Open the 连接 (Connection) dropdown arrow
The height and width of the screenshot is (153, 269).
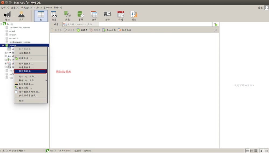tap(14, 16)
